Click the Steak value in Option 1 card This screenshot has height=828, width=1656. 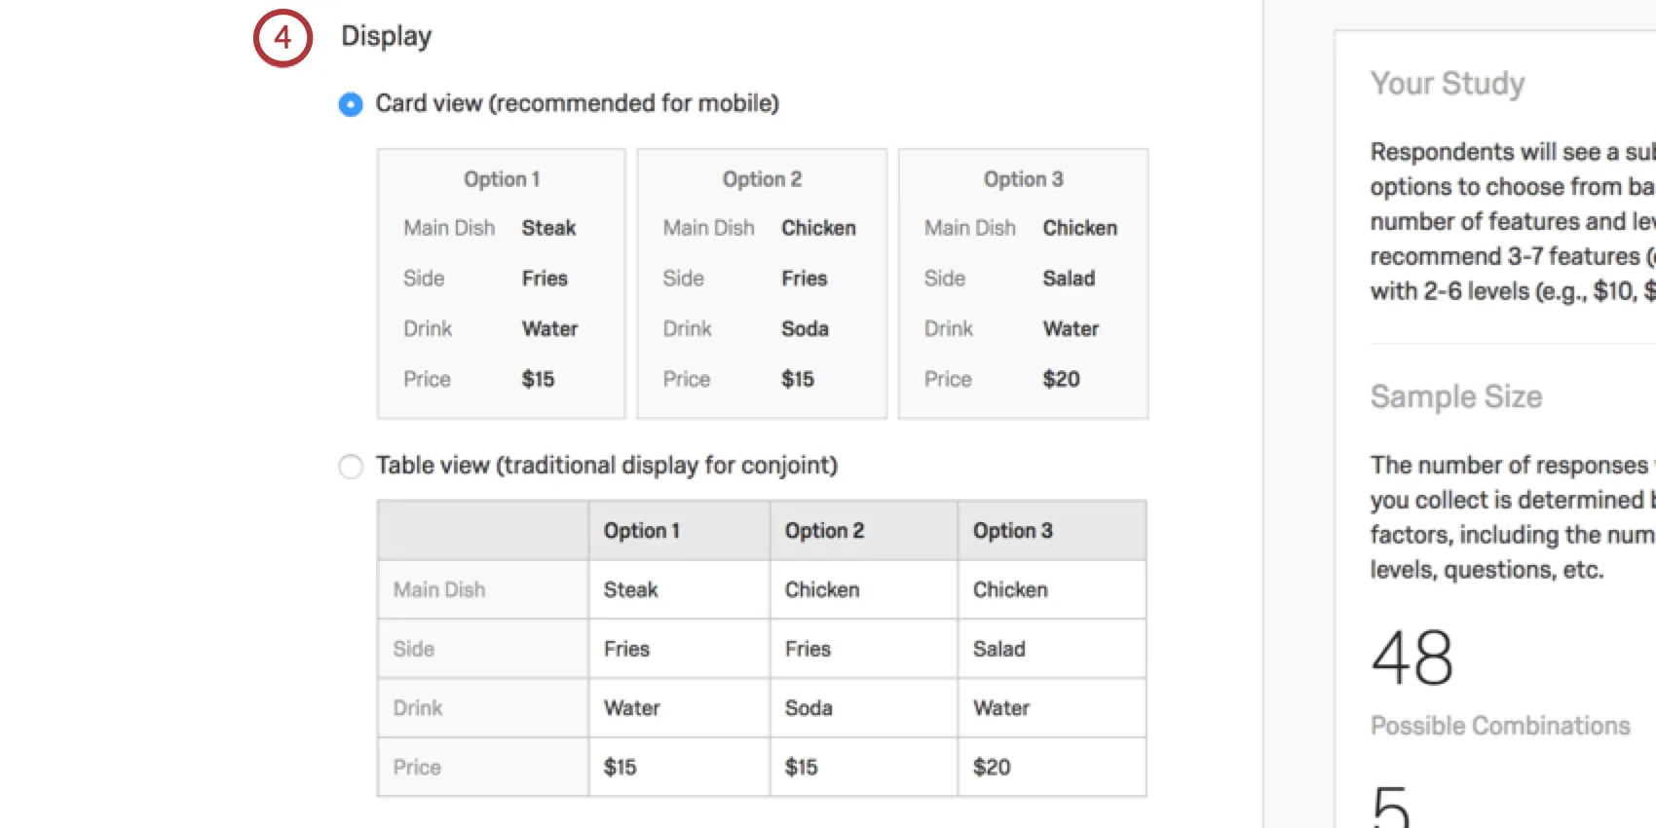coord(548,228)
